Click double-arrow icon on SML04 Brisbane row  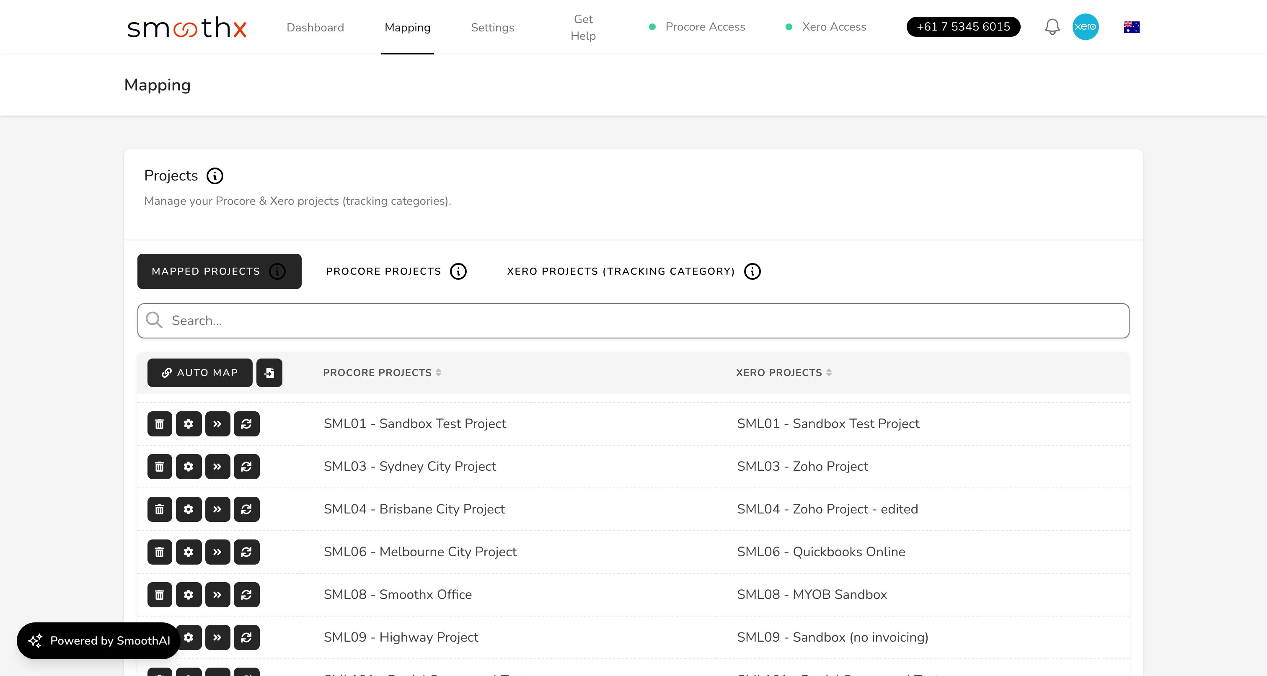click(x=217, y=509)
